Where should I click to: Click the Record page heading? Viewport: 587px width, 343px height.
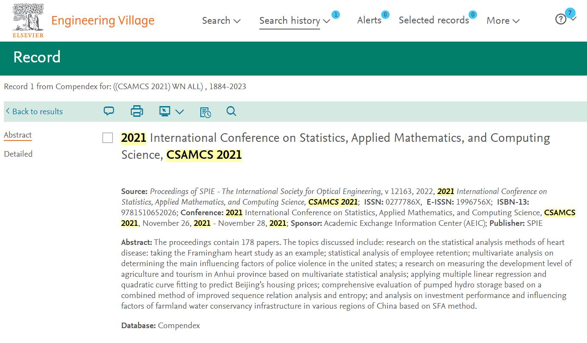37,57
